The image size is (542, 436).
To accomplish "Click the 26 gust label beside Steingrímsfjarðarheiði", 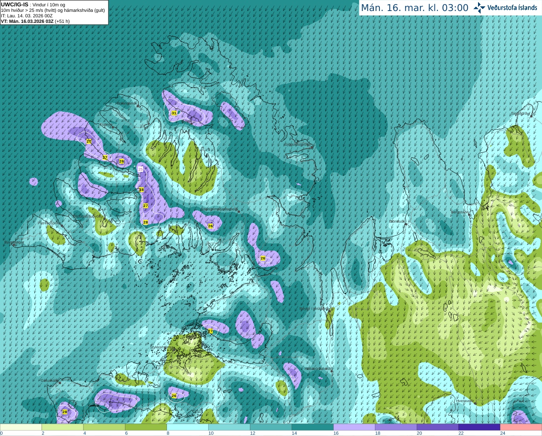I will [x=210, y=226].
